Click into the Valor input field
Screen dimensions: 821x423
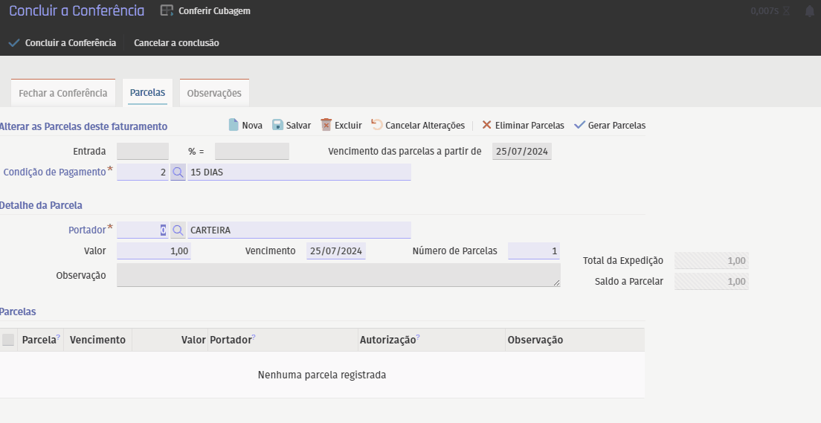(x=154, y=251)
